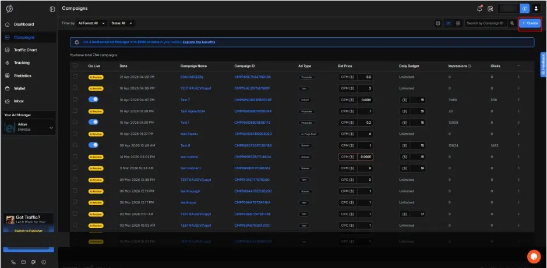Open row actions for testkavyagh campaign
Viewport: 547px width, 268px height.
tap(518, 191)
